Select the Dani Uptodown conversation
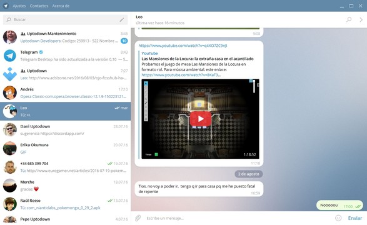 click(x=65, y=130)
